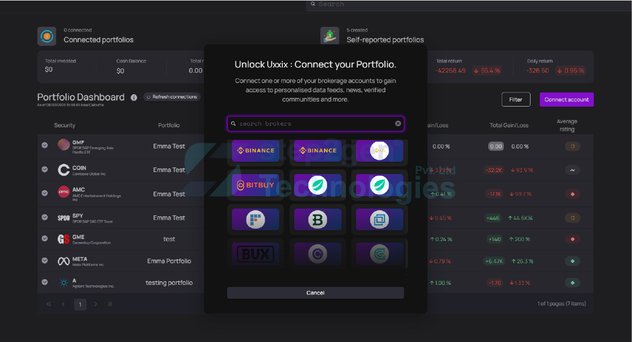Expand the META row chevron
Image resolution: width=632 pixels, height=342 pixels.
point(45,261)
